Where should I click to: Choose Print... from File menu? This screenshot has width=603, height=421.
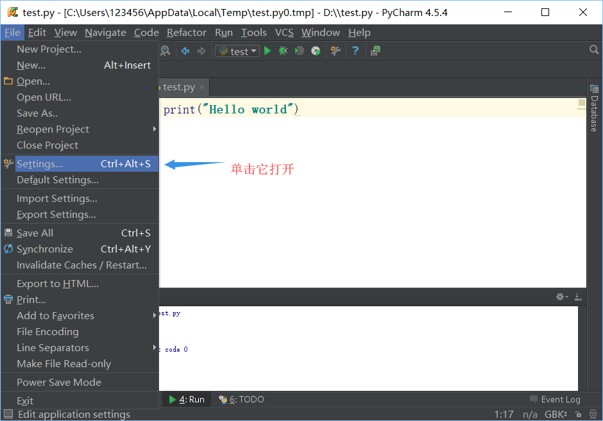pos(80,300)
